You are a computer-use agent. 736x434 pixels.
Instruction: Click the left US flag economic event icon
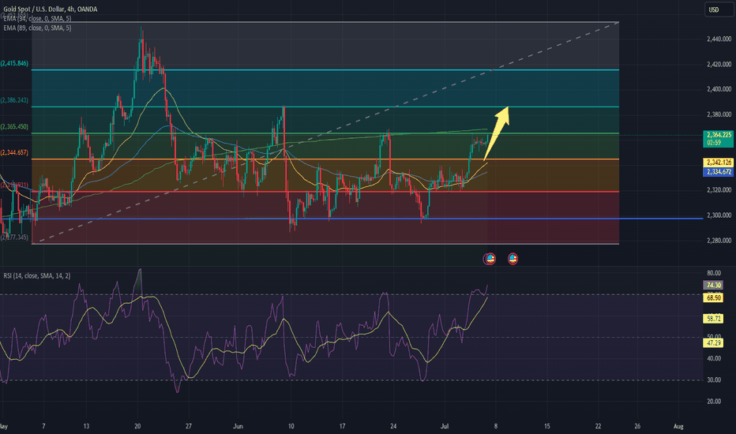tap(490, 259)
